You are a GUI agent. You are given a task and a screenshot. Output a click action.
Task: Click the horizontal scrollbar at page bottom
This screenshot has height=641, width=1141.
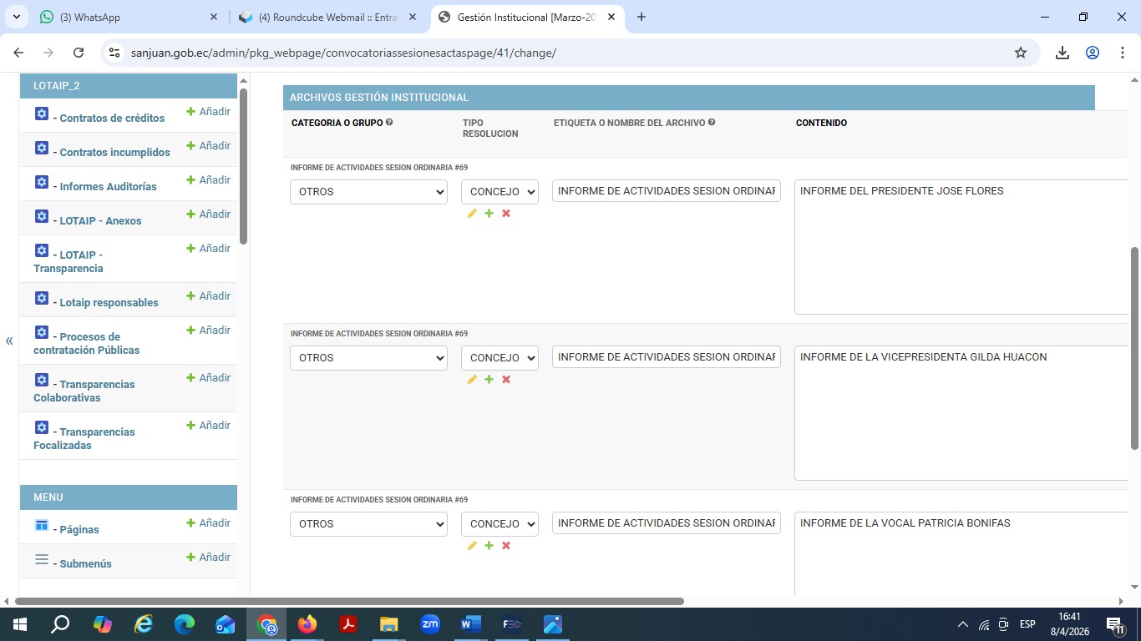[x=349, y=601]
